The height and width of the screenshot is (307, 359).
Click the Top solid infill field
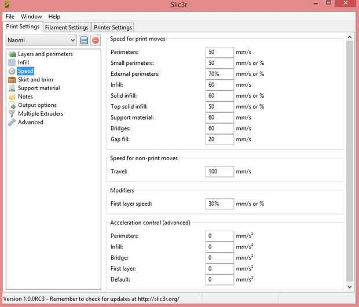219,106
